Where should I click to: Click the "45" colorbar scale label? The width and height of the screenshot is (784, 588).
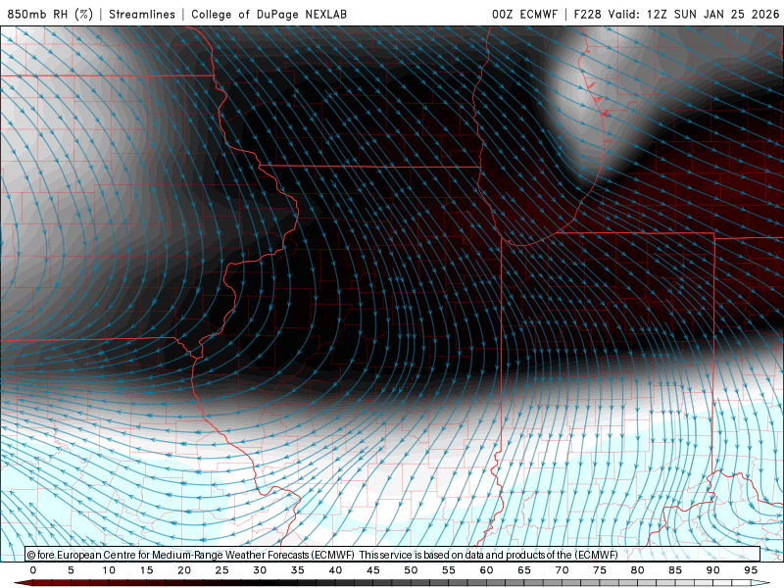click(x=373, y=570)
